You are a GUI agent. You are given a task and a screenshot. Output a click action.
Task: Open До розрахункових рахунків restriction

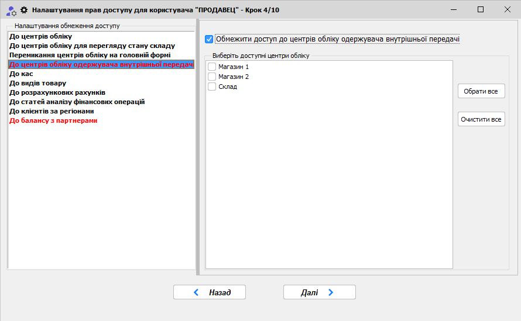57,92
